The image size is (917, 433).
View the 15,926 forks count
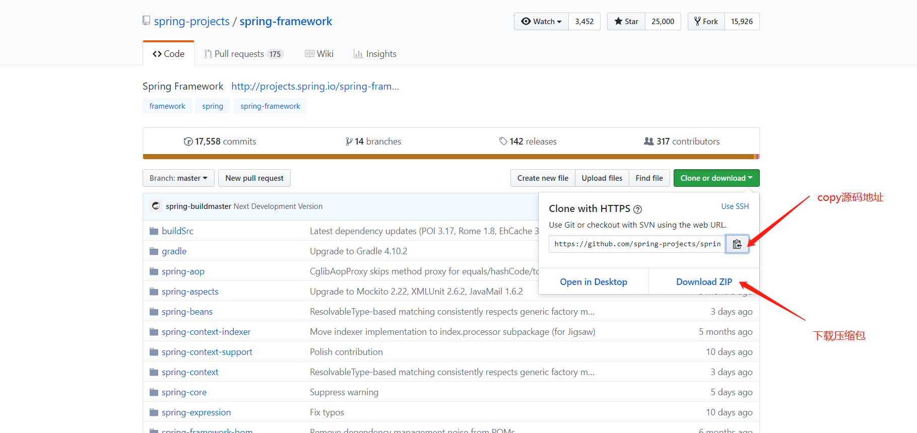tap(742, 22)
